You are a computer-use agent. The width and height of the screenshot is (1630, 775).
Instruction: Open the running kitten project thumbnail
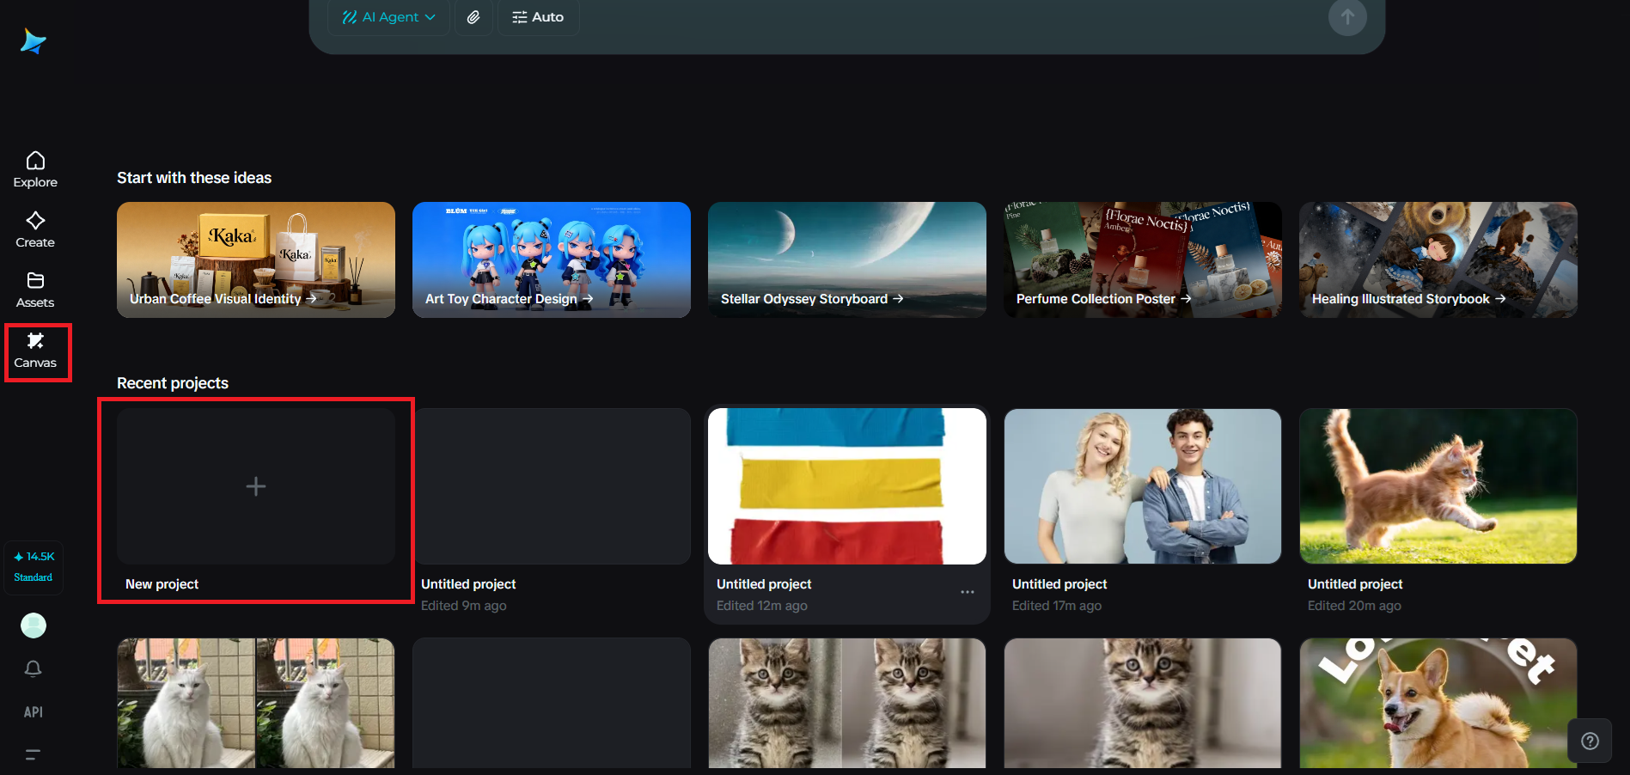1438,486
